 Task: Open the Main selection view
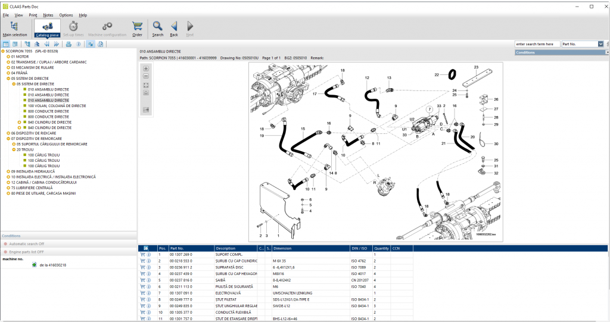pyautogui.click(x=14, y=28)
